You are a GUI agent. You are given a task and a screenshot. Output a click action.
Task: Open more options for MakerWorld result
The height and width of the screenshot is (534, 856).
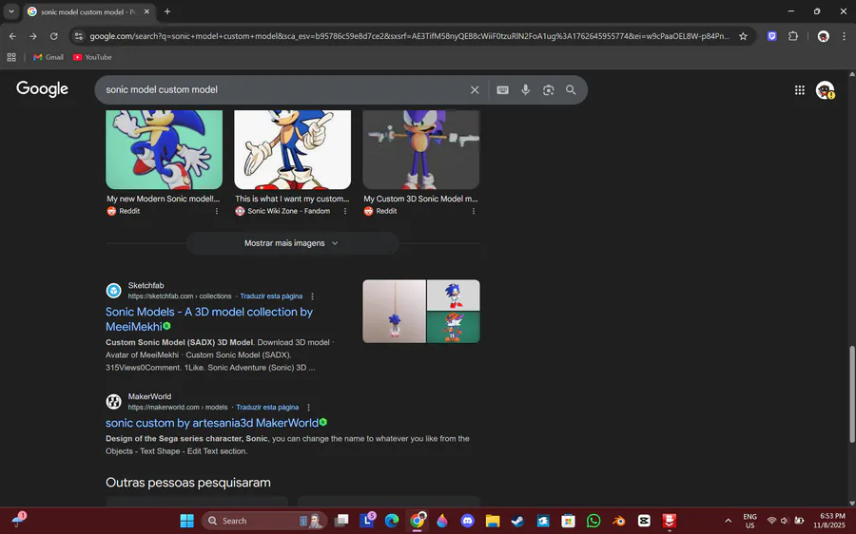308,408
